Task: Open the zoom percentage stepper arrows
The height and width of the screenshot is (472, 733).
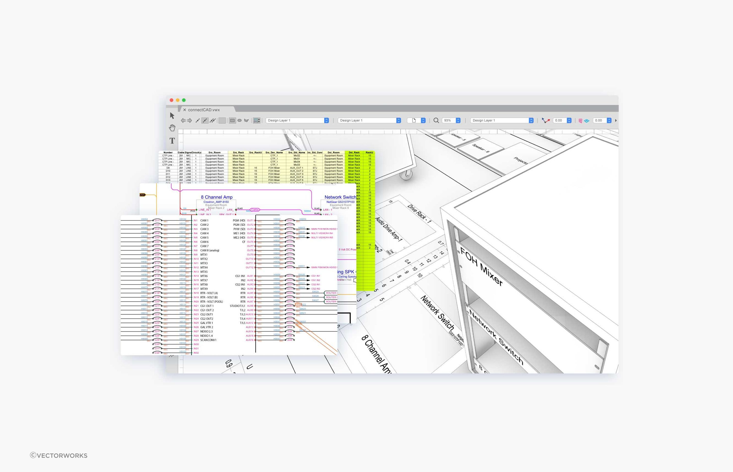Action: click(458, 121)
